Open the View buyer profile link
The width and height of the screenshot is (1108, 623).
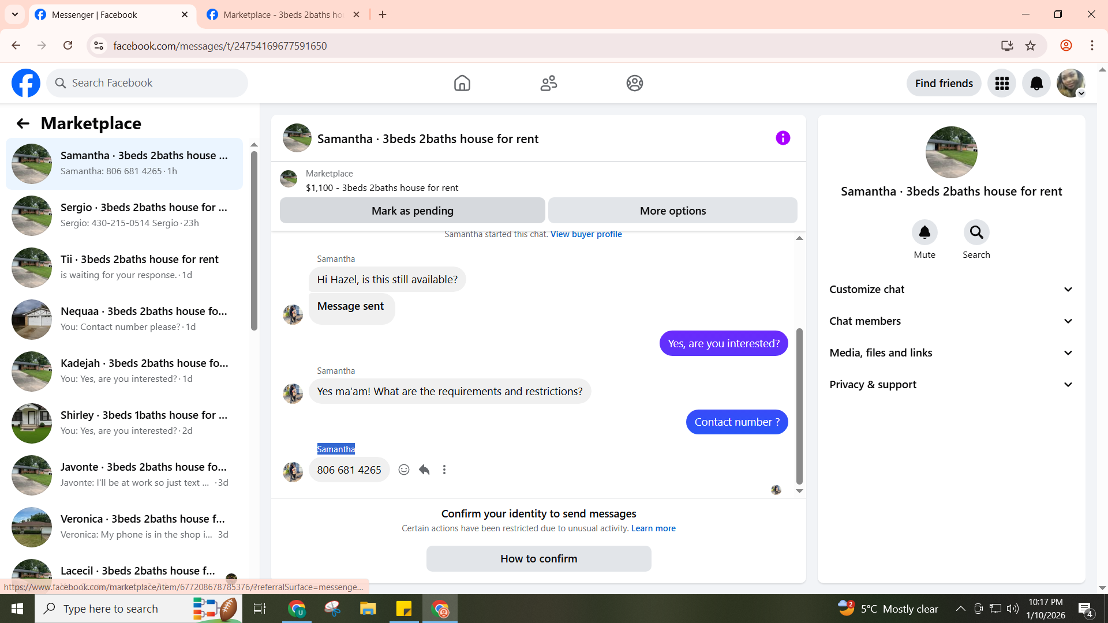pos(586,234)
